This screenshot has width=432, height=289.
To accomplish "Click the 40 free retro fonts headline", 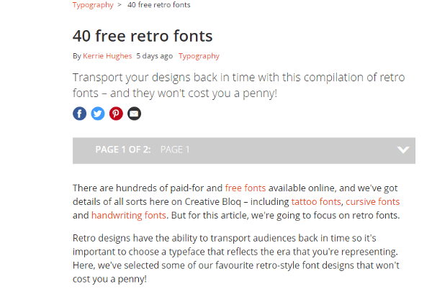I will [x=143, y=36].
